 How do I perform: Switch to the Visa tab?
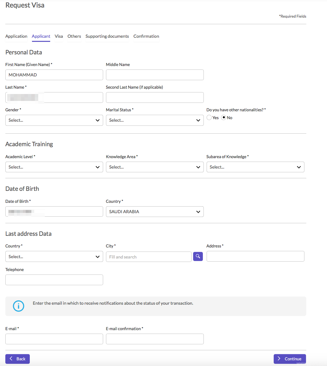[59, 36]
